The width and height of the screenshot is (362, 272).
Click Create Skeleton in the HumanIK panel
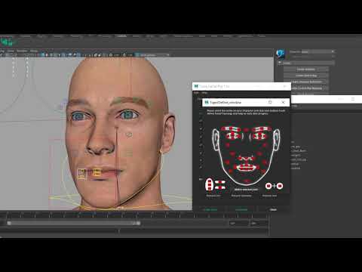pyautogui.click(x=306, y=70)
